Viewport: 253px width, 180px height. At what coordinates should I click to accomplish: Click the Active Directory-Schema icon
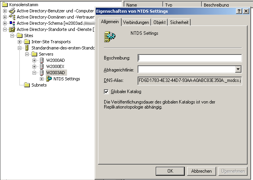tap(12, 23)
